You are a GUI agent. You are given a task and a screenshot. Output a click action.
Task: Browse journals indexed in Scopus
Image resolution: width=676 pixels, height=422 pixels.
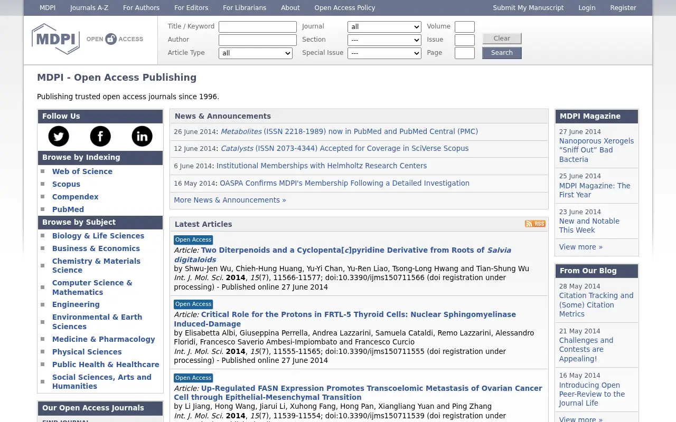click(x=66, y=184)
